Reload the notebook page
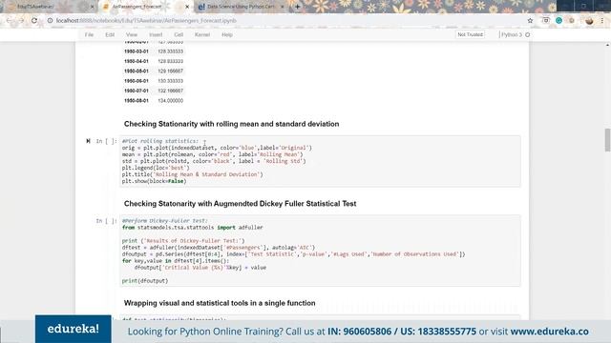 (34, 21)
